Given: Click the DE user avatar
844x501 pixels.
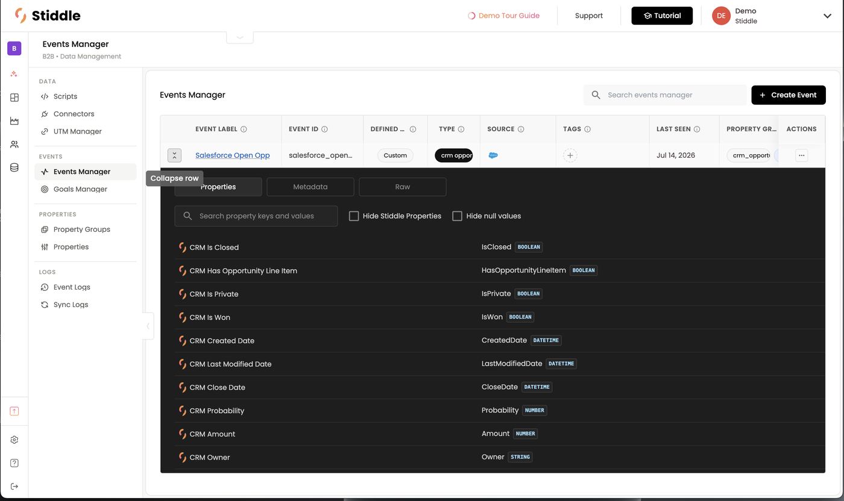Looking at the screenshot, I should coord(721,16).
